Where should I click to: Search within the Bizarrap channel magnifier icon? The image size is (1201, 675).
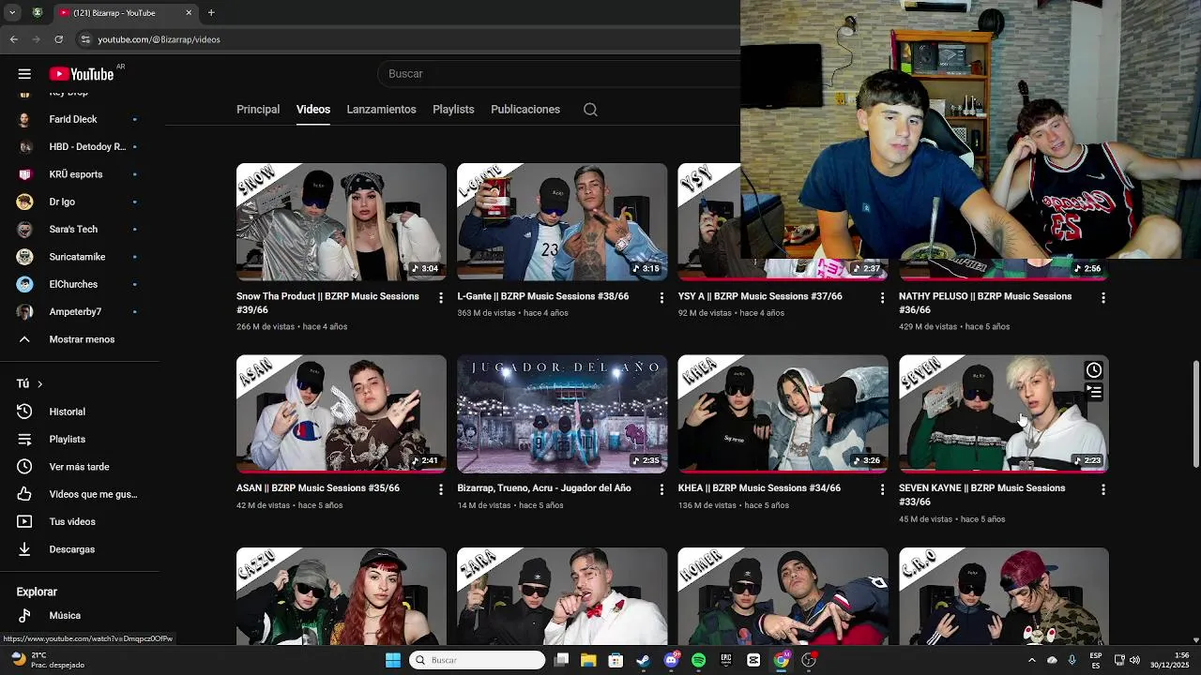pos(590,110)
